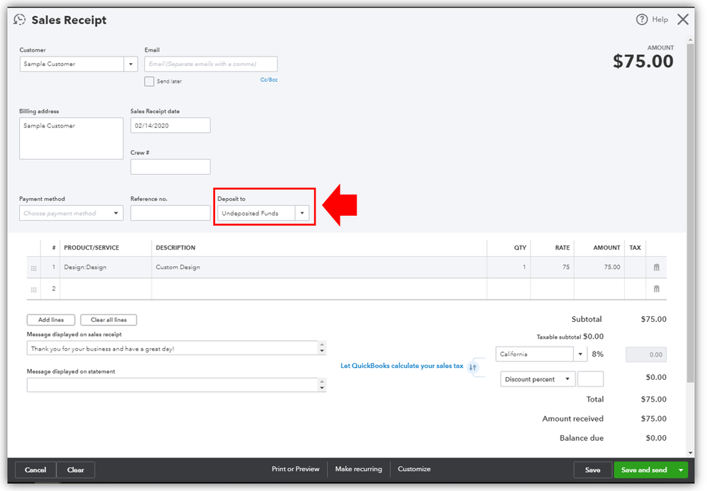Viewport: 707px width, 491px height.
Task: Click the Crew # input field
Action: pyautogui.click(x=171, y=167)
